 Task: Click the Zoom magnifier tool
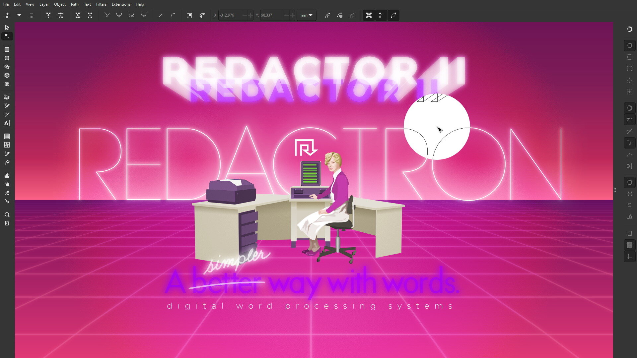click(7, 214)
